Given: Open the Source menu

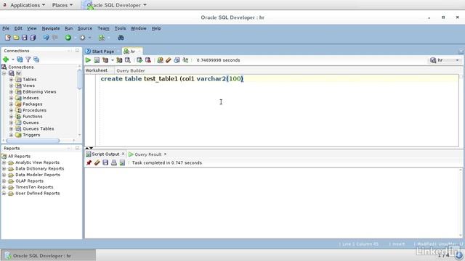Looking at the screenshot, I should tap(85, 28).
